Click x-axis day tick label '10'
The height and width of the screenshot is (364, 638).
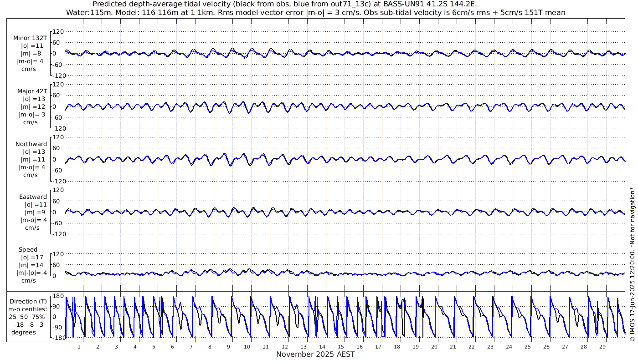(247, 347)
